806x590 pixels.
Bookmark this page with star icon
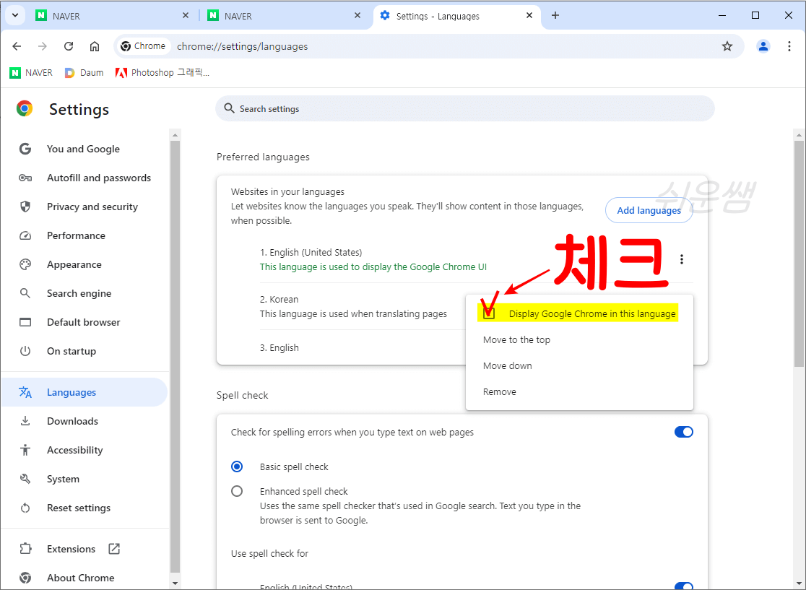(727, 46)
